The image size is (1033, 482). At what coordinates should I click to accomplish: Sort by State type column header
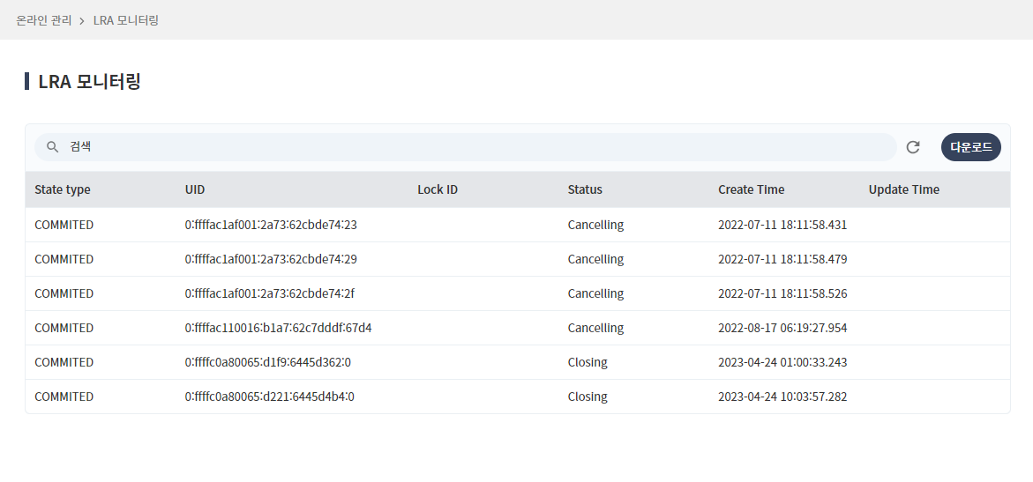click(63, 189)
